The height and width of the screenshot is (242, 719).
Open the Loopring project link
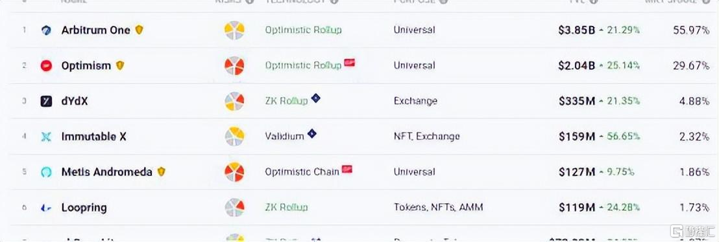pyautogui.click(x=84, y=208)
